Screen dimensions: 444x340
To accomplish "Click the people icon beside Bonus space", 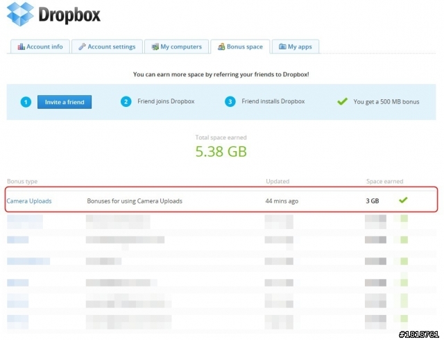I will click(221, 46).
